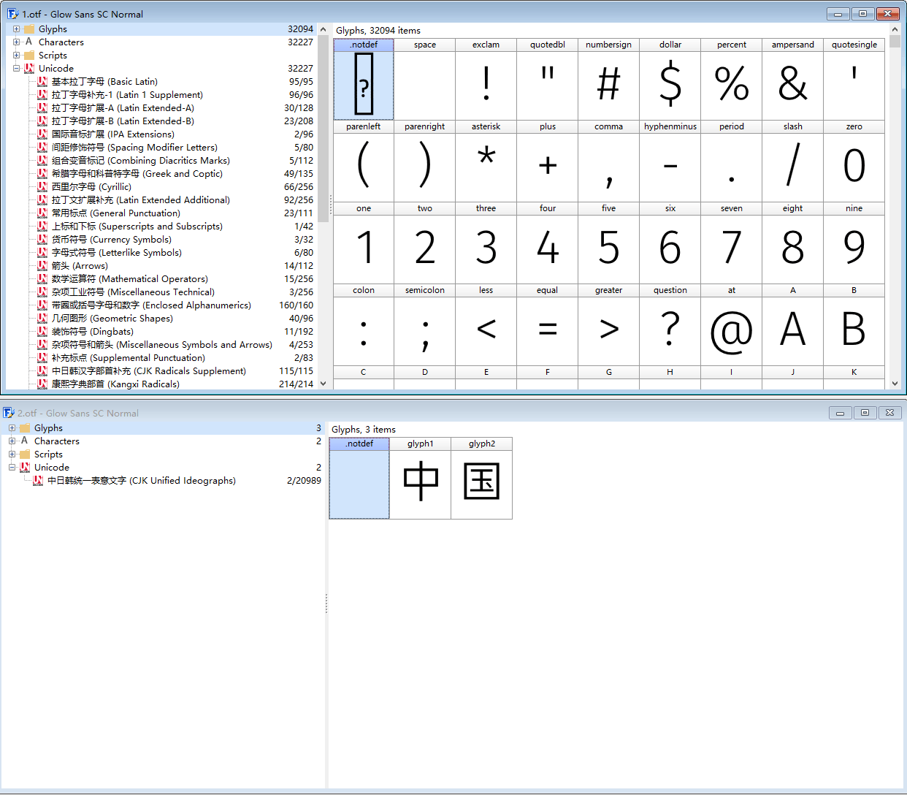Click the CJK Unified Ideographs block icon
This screenshot has height=795, width=907.
point(38,481)
